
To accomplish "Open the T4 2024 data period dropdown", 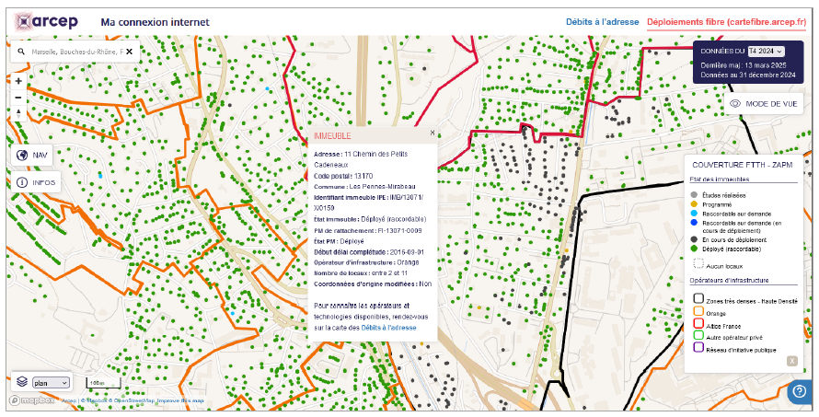I will [765, 52].
